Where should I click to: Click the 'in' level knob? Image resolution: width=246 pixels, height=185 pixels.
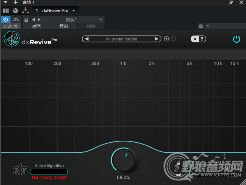point(189,164)
